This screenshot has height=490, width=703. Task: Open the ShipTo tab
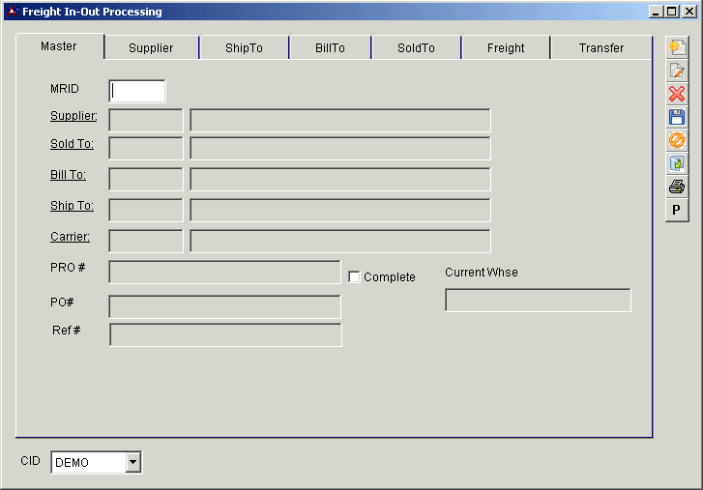(244, 48)
